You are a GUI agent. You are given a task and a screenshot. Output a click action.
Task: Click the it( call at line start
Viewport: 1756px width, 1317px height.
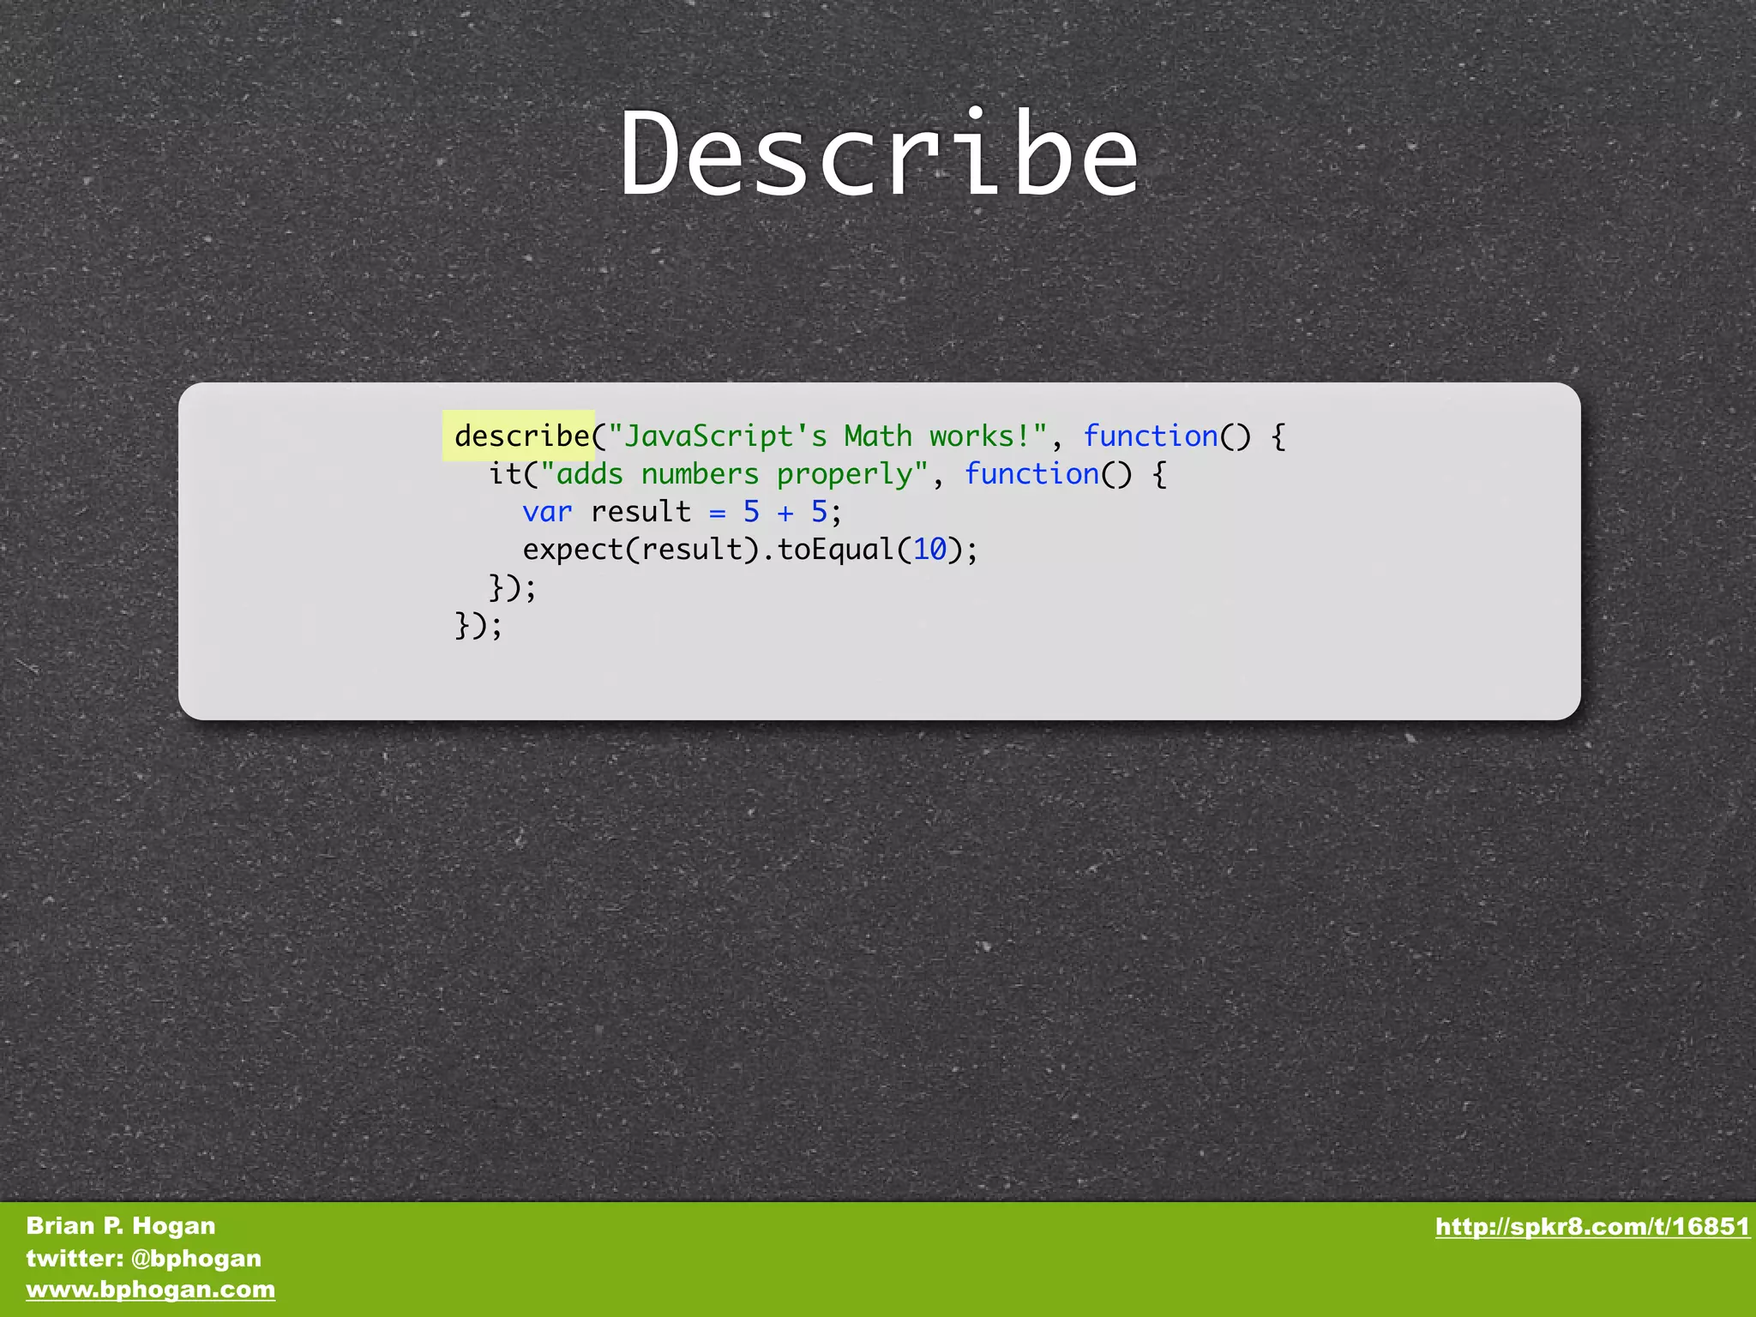[512, 473]
